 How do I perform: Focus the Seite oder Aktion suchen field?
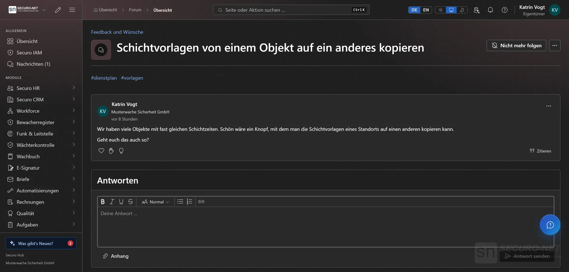coord(291,10)
